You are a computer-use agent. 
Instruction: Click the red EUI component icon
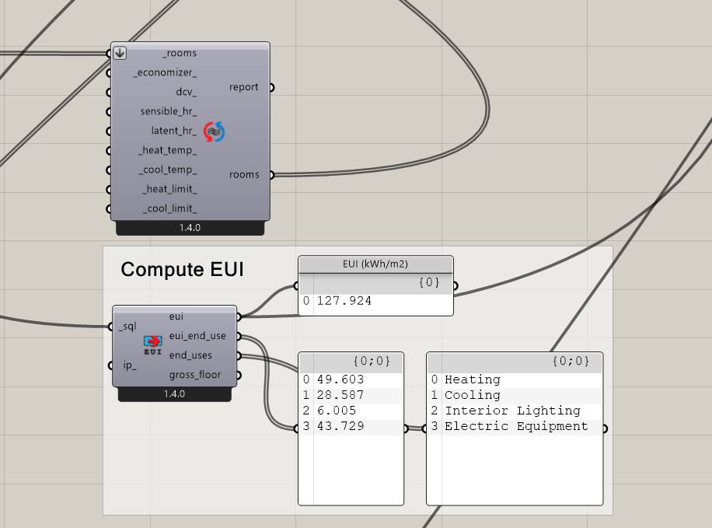[x=152, y=345]
